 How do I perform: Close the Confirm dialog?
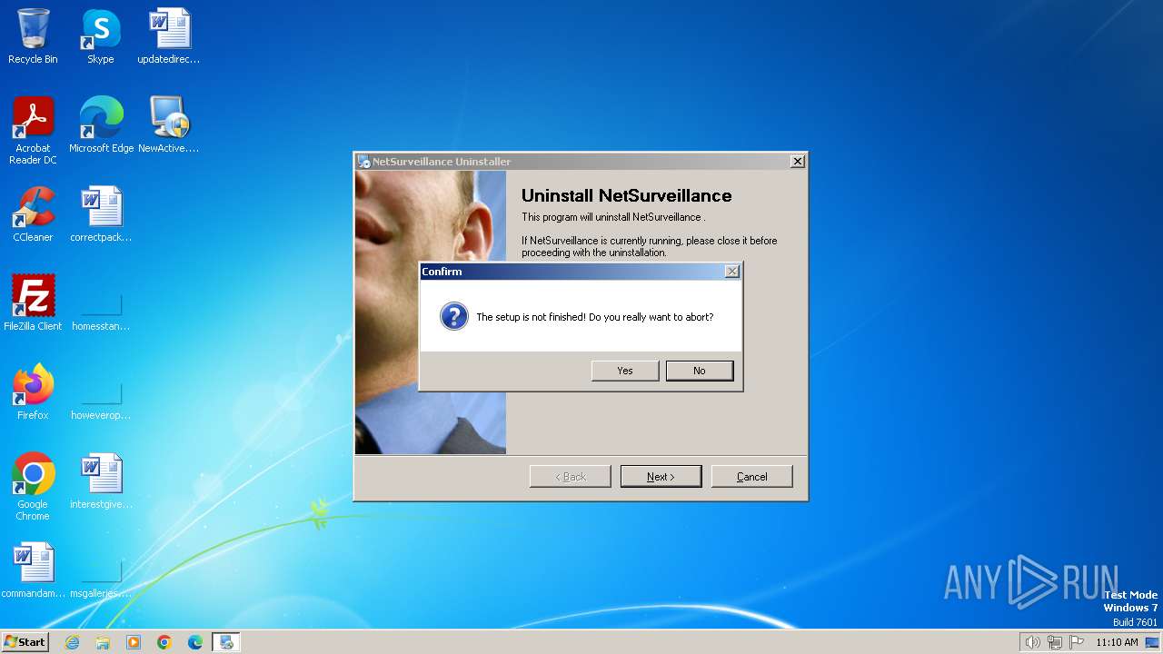click(x=732, y=272)
